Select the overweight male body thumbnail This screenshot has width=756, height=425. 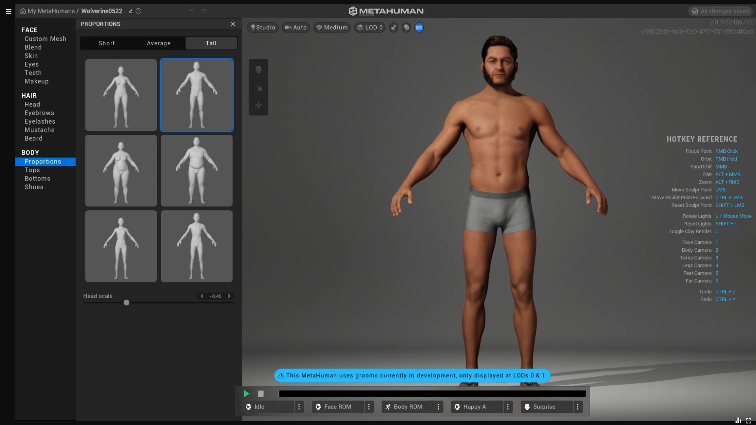point(197,171)
